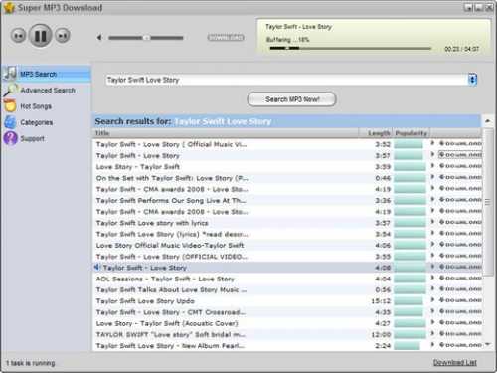Seek within the Love Story progress bar
Image resolution: width=497 pixels, height=373 pixels.
click(351, 49)
